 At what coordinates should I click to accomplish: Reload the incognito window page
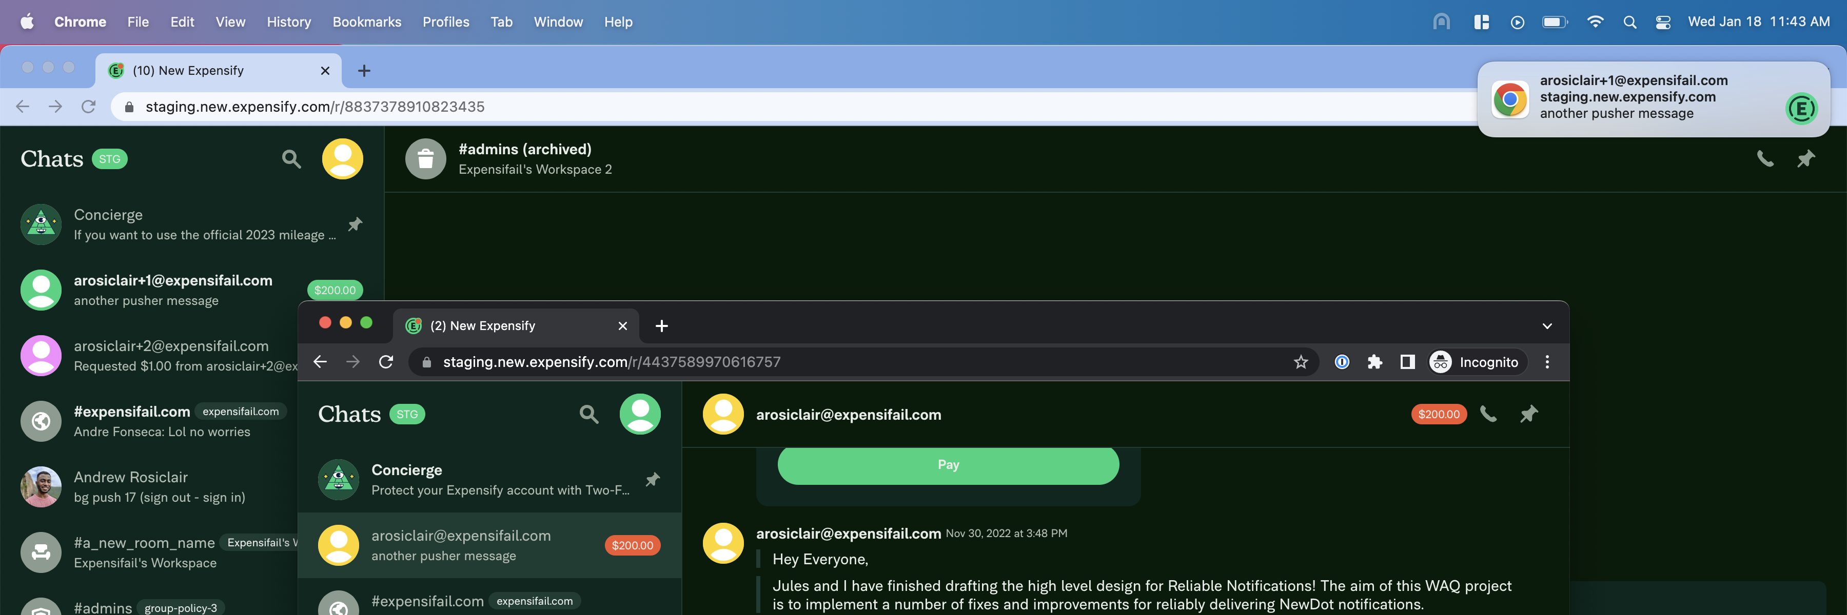click(x=386, y=362)
